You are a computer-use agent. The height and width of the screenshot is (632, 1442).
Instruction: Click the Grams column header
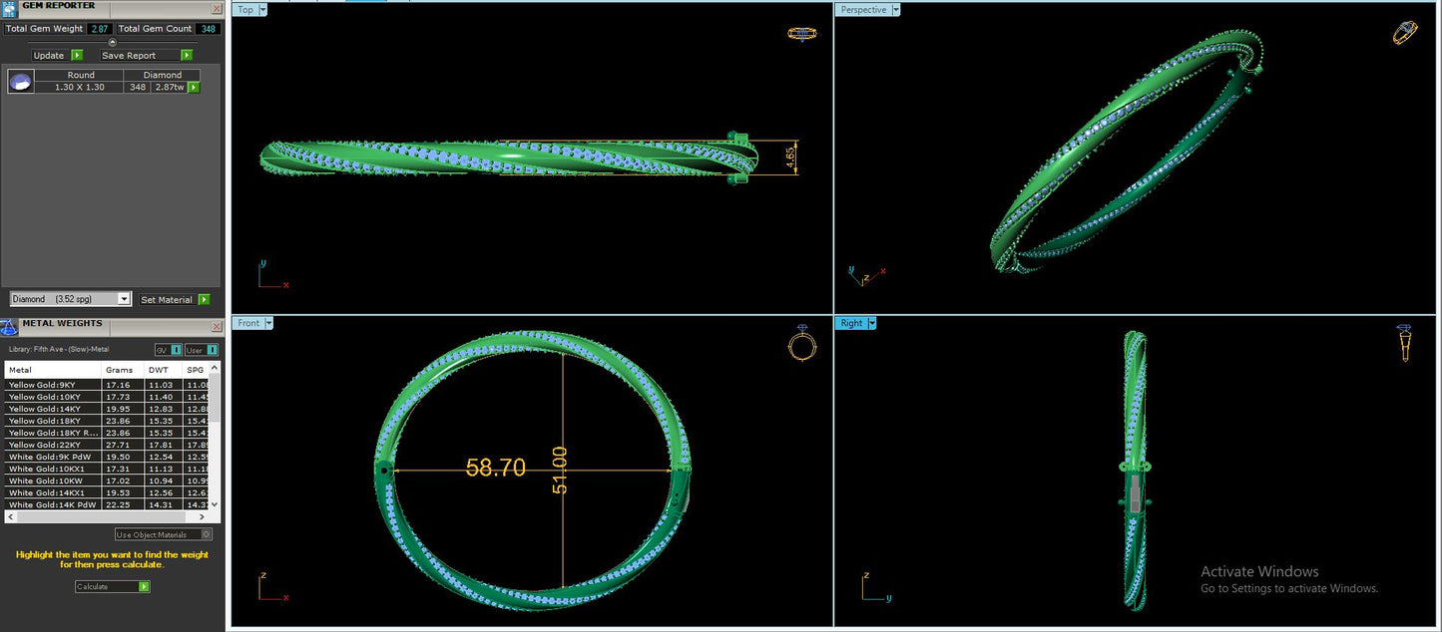point(124,370)
